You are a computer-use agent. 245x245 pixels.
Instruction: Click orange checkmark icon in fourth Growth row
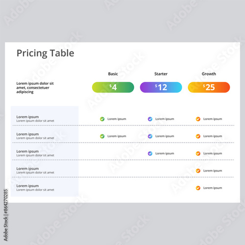point(198,171)
